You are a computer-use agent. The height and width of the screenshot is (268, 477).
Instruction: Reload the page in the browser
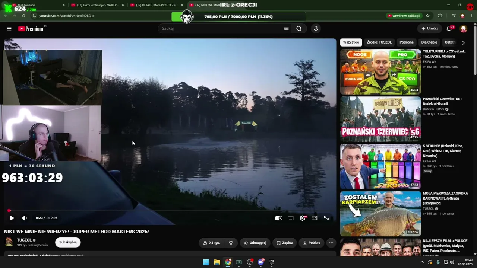[23, 16]
